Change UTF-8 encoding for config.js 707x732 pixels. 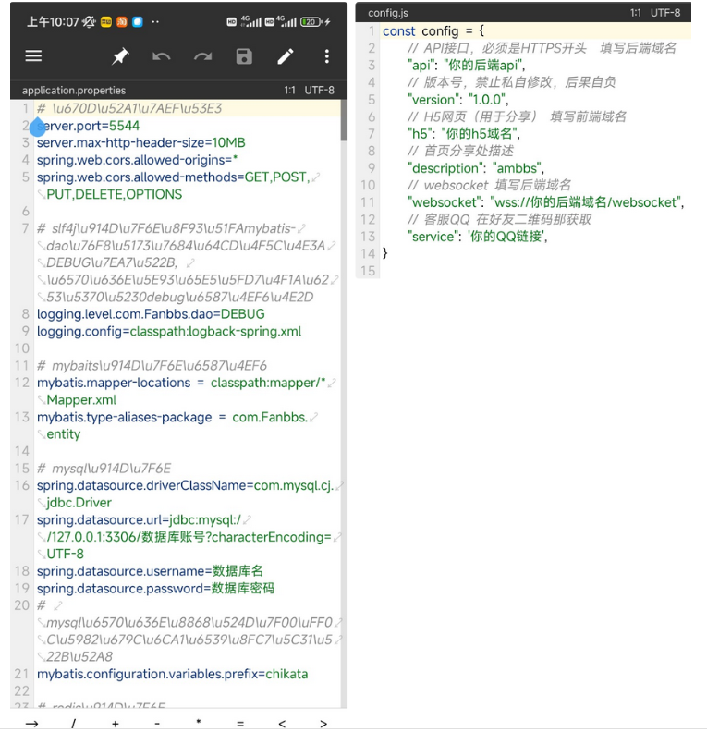click(x=664, y=13)
